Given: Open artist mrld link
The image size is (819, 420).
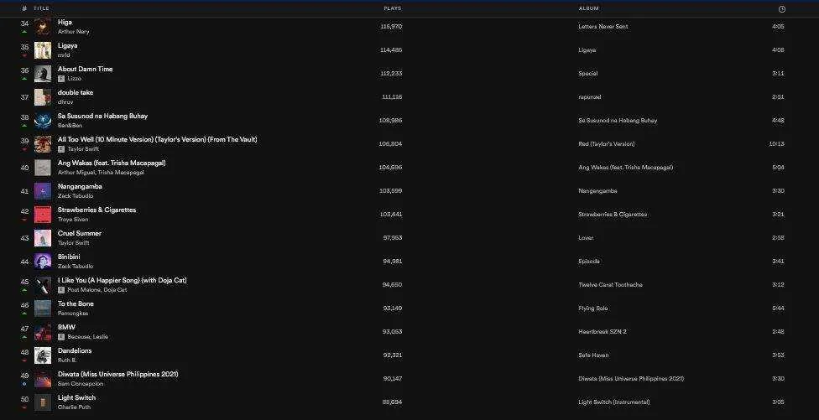Looking at the screenshot, I should 64,54.
